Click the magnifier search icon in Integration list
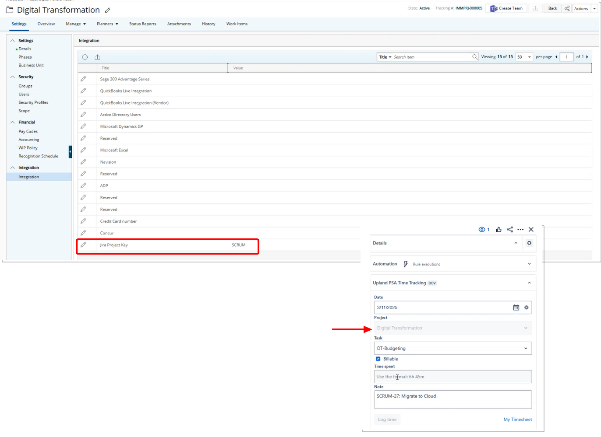601x437 pixels. click(x=475, y=57)
